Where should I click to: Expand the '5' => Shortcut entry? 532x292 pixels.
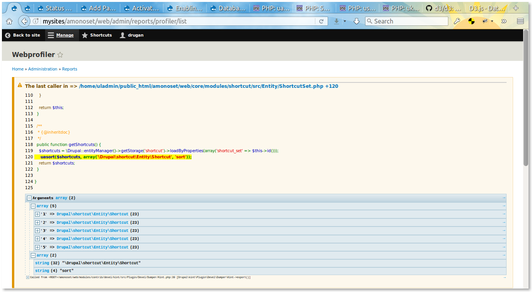tap(37, 247)
